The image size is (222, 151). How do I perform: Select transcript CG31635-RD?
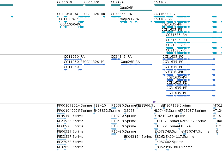[176, 40]
